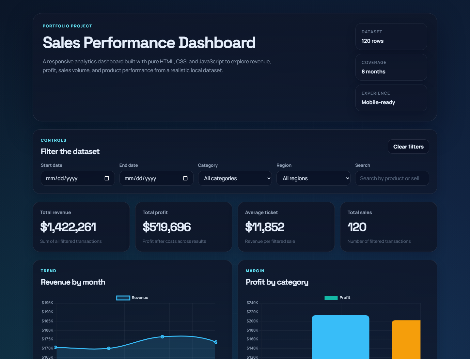Click the Sales Performance Dashboard heading
The width and height of the screenshot is (470, 359).
tap(149, 43)
